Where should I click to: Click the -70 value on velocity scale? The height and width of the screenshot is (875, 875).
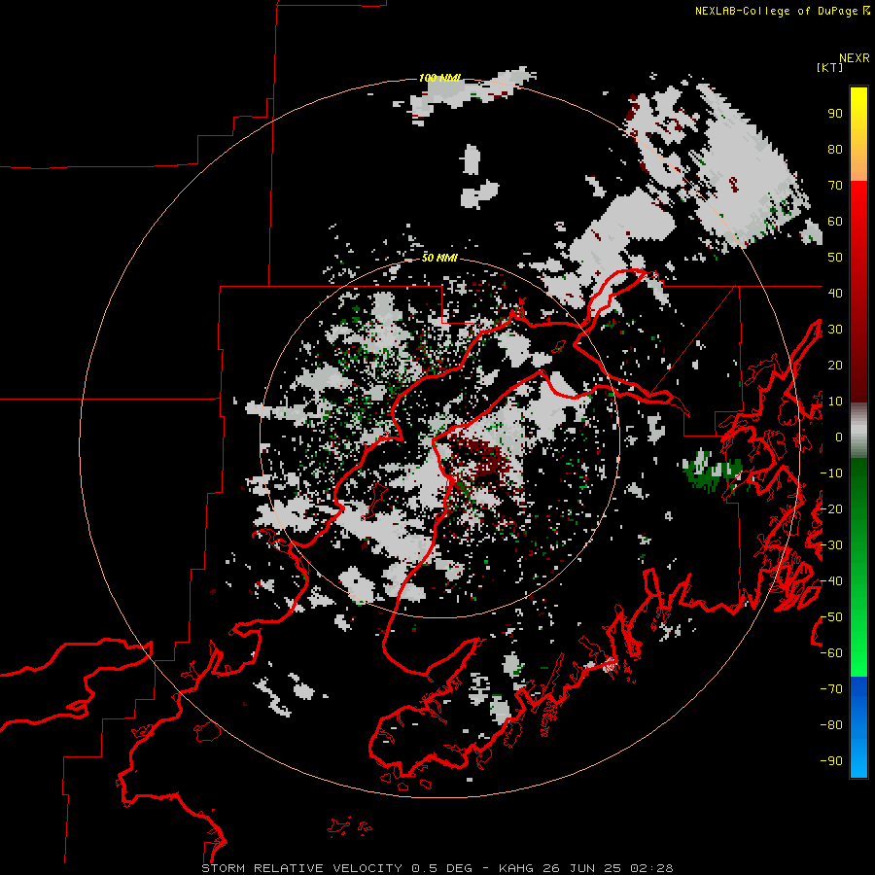[x=831, y=689]
